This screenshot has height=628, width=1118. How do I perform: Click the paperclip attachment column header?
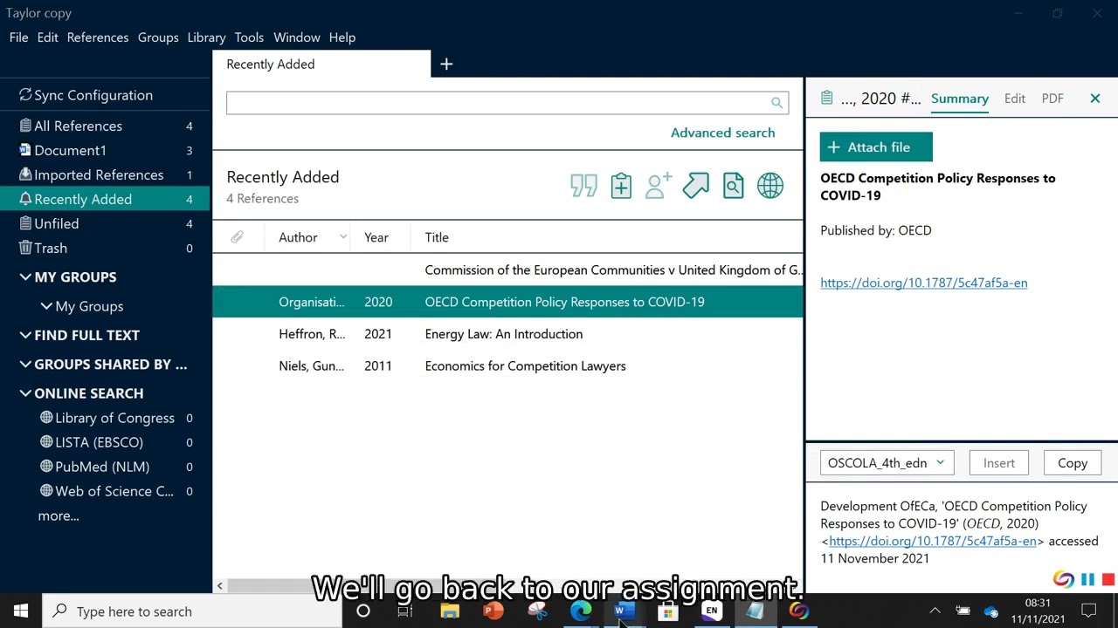237,237
